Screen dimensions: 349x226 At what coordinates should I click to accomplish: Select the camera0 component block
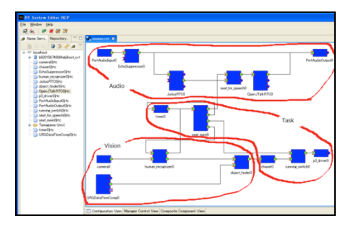pyautogui.click(x=104, y=159)
